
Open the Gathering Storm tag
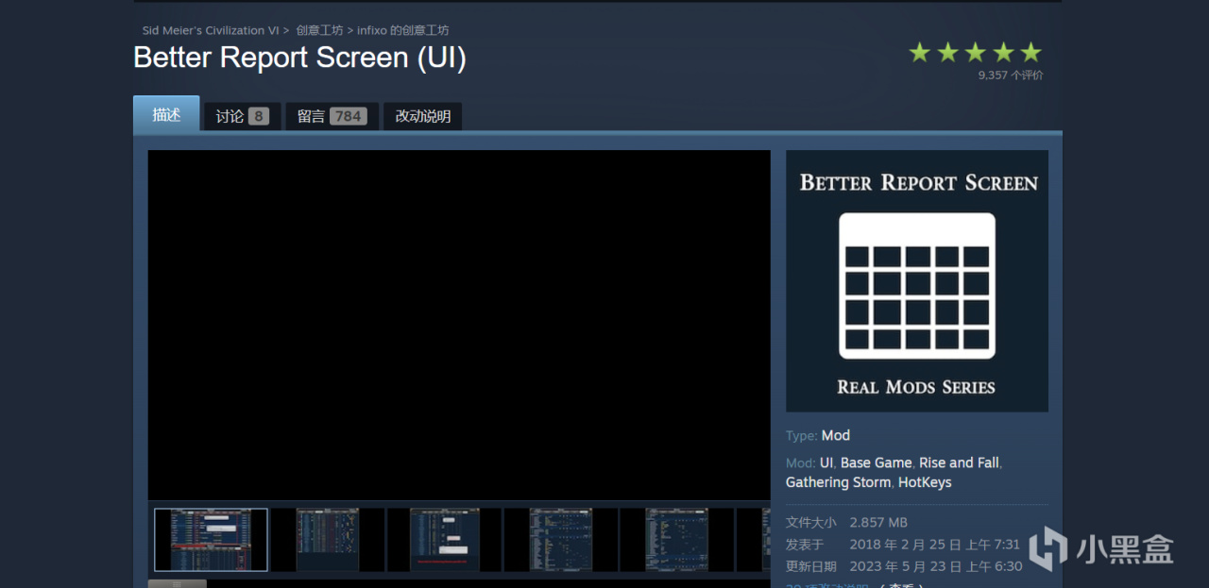[838, 482]
